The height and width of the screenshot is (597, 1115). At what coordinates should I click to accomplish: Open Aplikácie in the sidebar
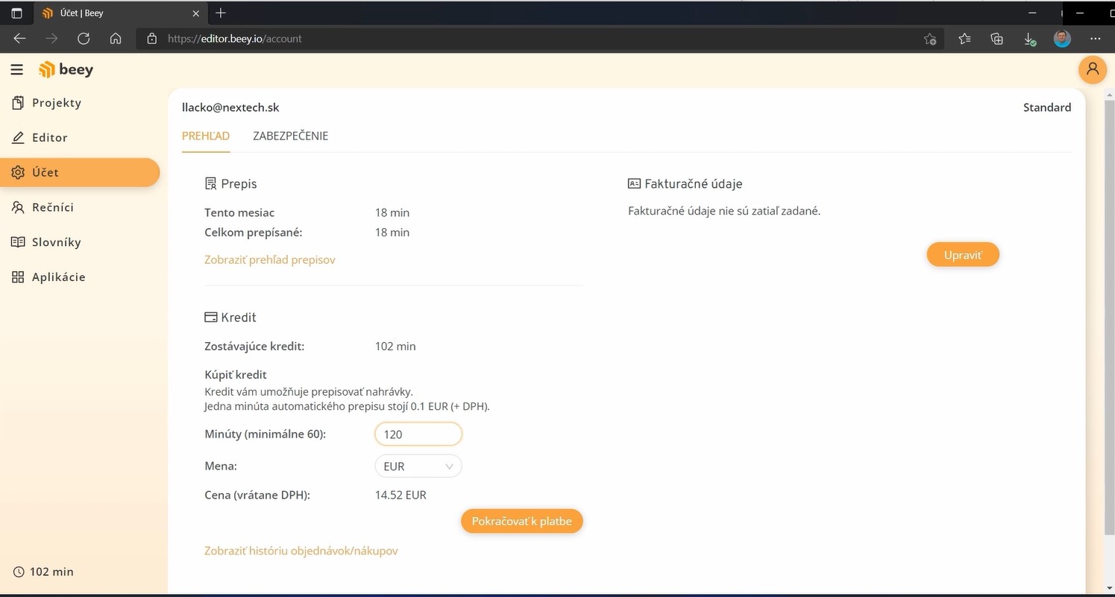(58, 277)
